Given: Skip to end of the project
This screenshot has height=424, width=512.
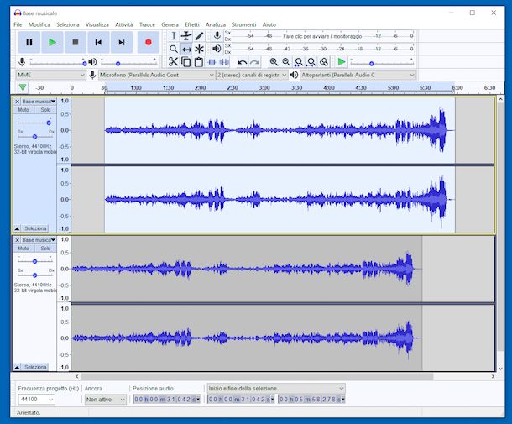Looking at the screenshot, I should 122,42.
